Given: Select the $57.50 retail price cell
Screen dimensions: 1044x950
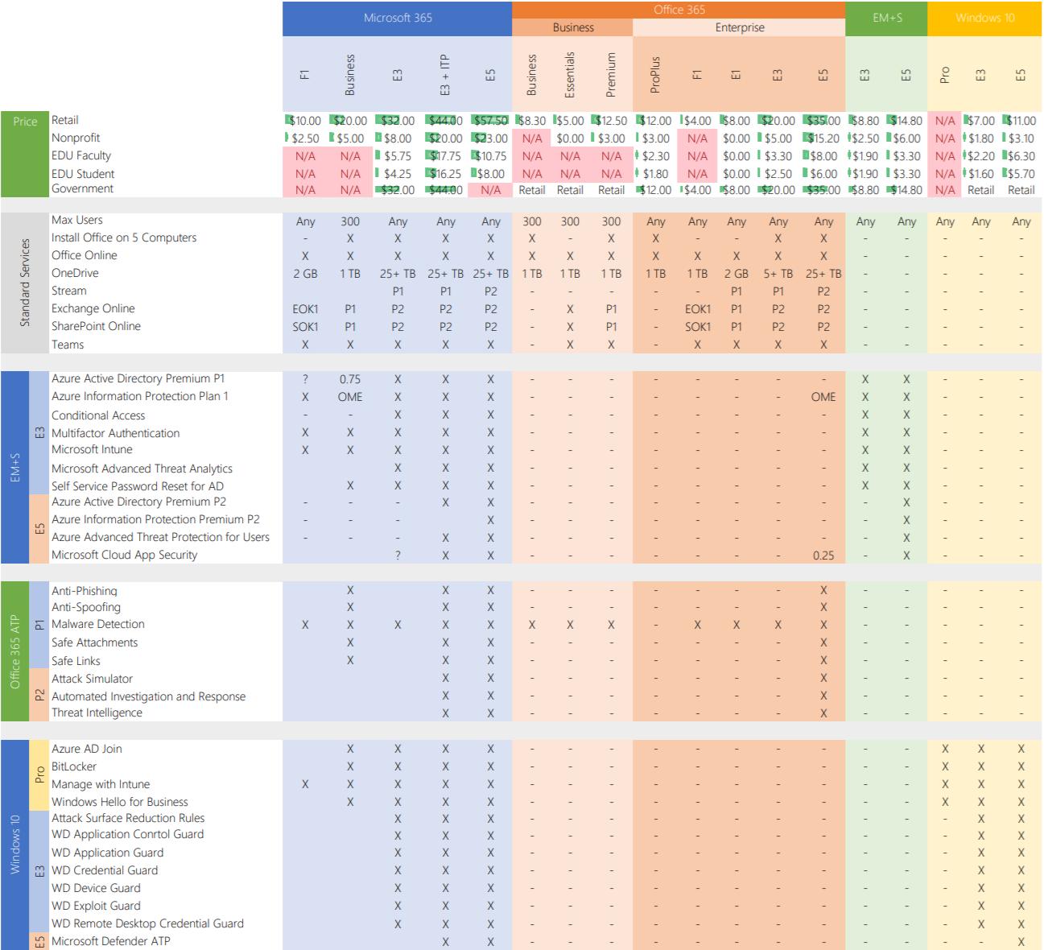Looking at the screenshot, I should (490, 121).
